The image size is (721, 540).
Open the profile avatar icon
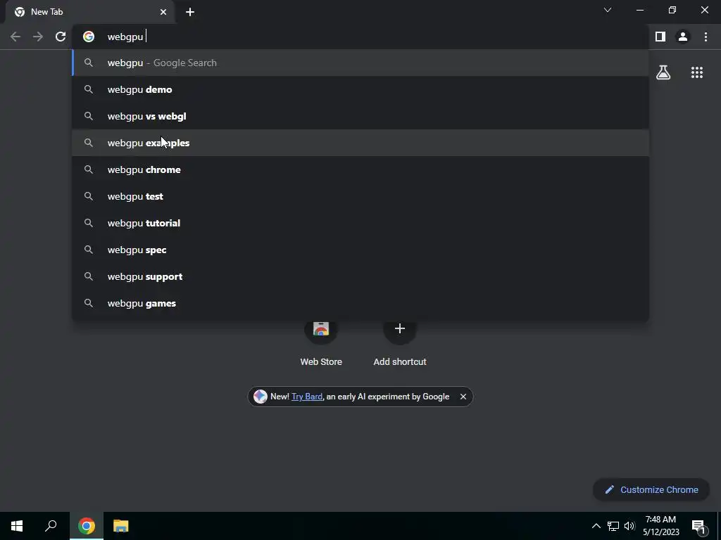tap(683, 37)
